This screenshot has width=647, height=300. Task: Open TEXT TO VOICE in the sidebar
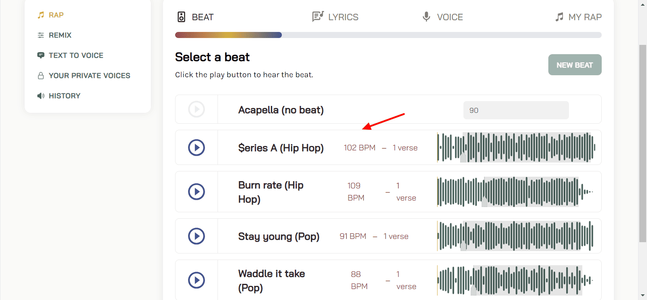(x=76, y=55)
